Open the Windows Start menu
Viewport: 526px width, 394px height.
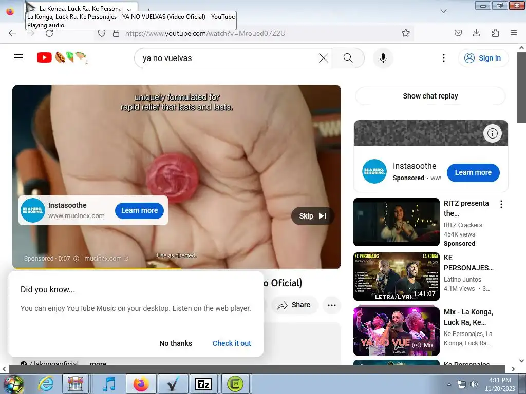click(x=13, y=384)
